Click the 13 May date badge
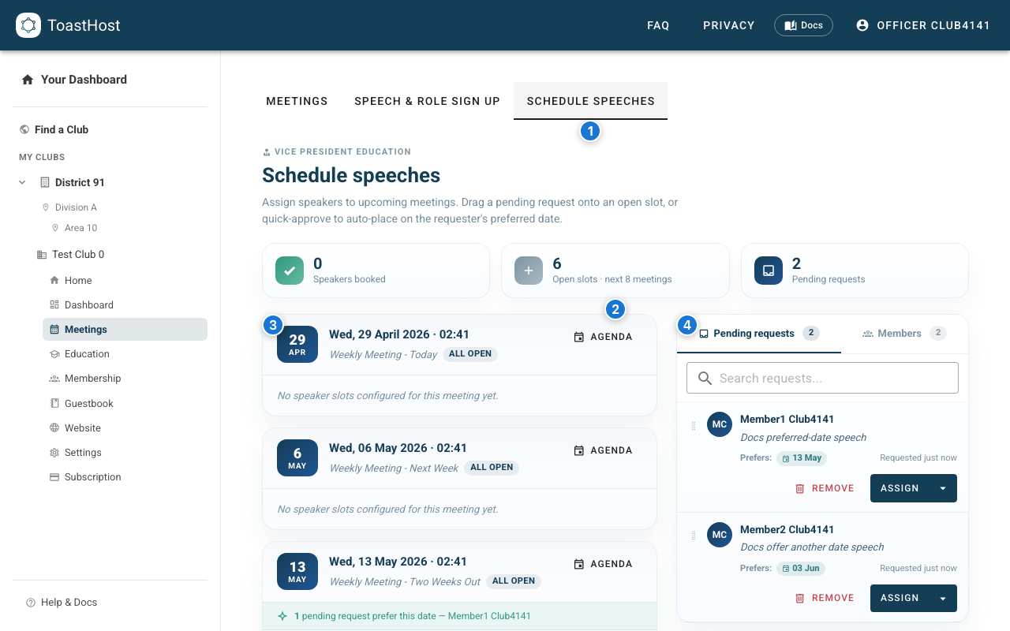This screenshot has width=1010, height=631. click(x=297, y=571)
